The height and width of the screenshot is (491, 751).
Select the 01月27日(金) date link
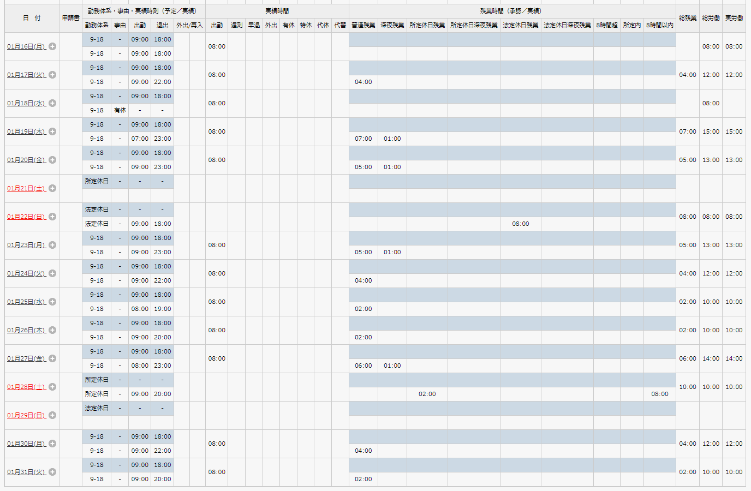(x=26, y=358)
